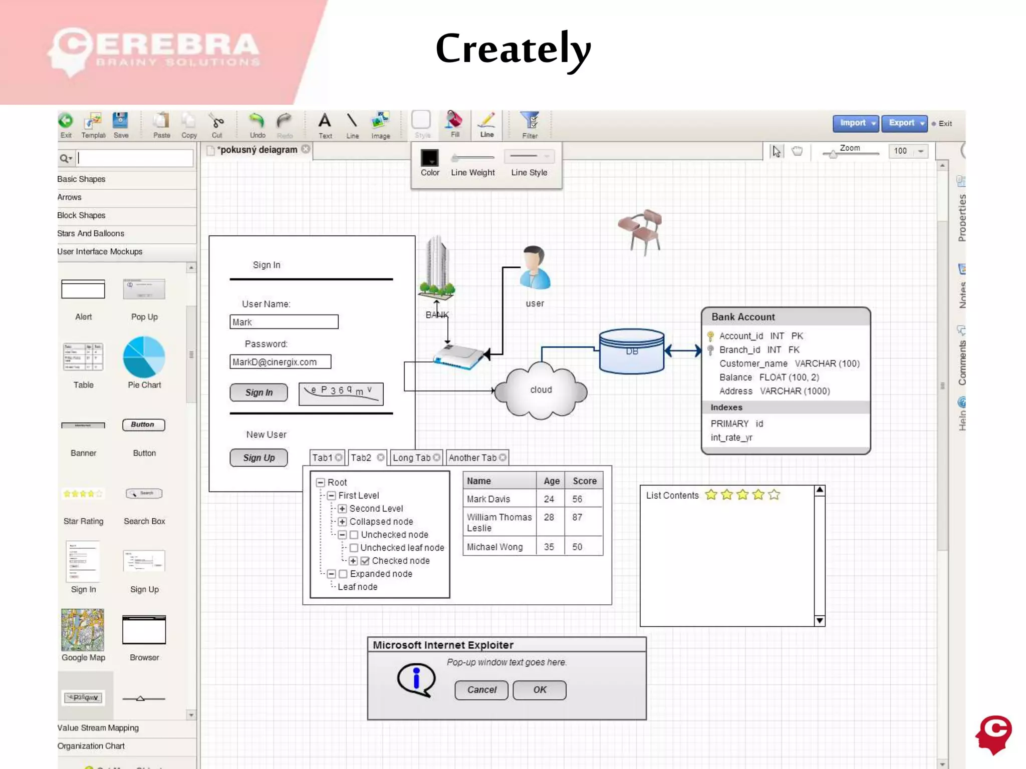Pick the Pie Chart shape thumbnail
Viewport: 1026px width, 769px height.
(144, 357)
